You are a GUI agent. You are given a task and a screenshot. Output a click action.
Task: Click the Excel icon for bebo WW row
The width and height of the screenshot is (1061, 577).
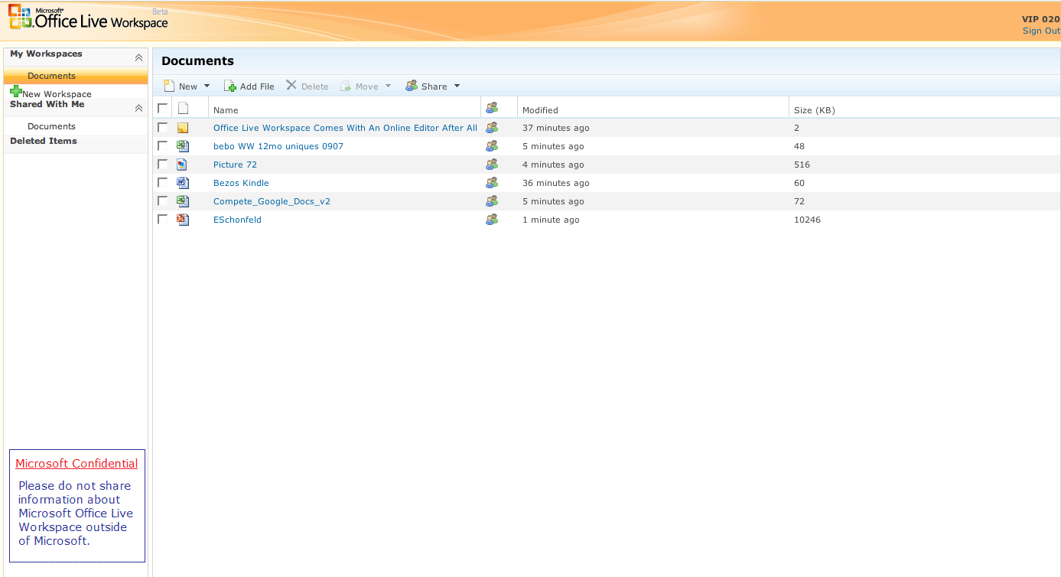(x=183, y=146)
